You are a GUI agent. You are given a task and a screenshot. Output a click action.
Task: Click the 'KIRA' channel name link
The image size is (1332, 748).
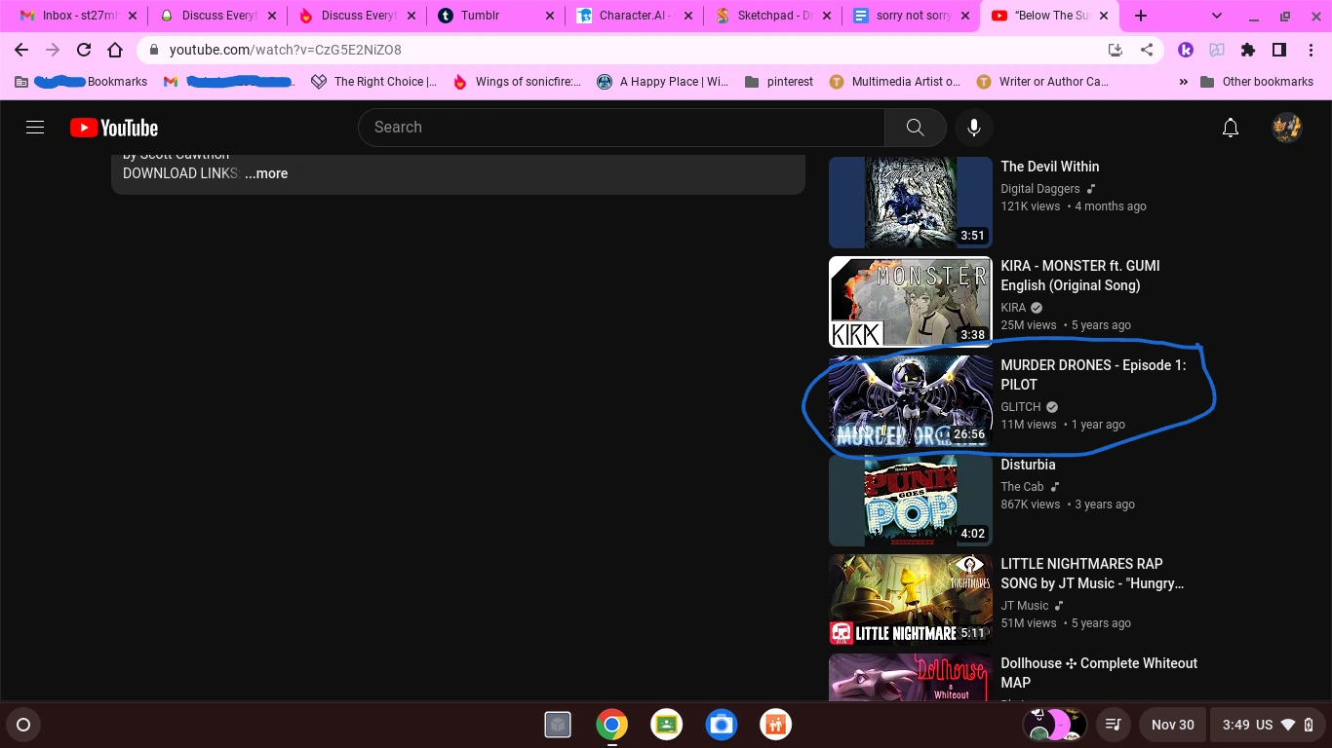click(1012, 307)
